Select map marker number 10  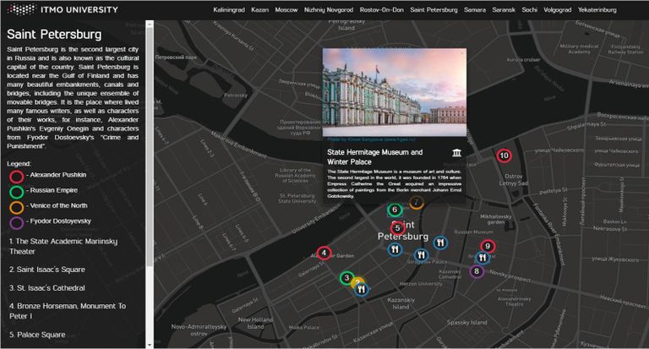pyautogui.click(x=504, y=155)
